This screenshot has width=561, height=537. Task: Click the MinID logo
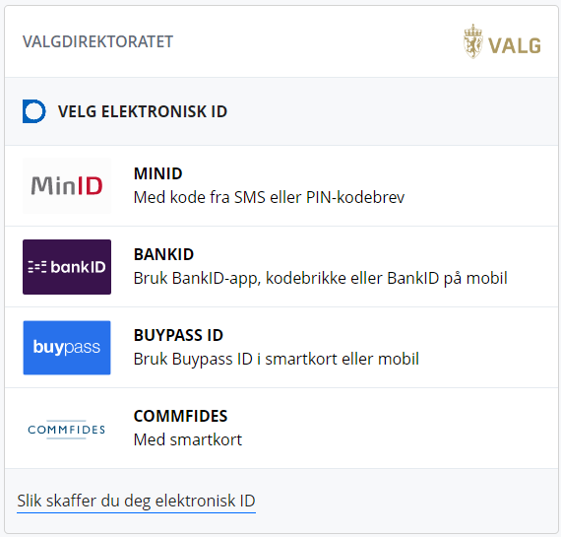(67, 186)
